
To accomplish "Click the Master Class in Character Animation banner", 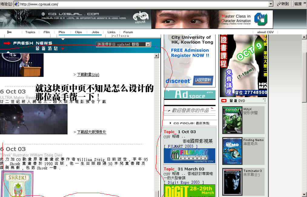I will point(212,19).
